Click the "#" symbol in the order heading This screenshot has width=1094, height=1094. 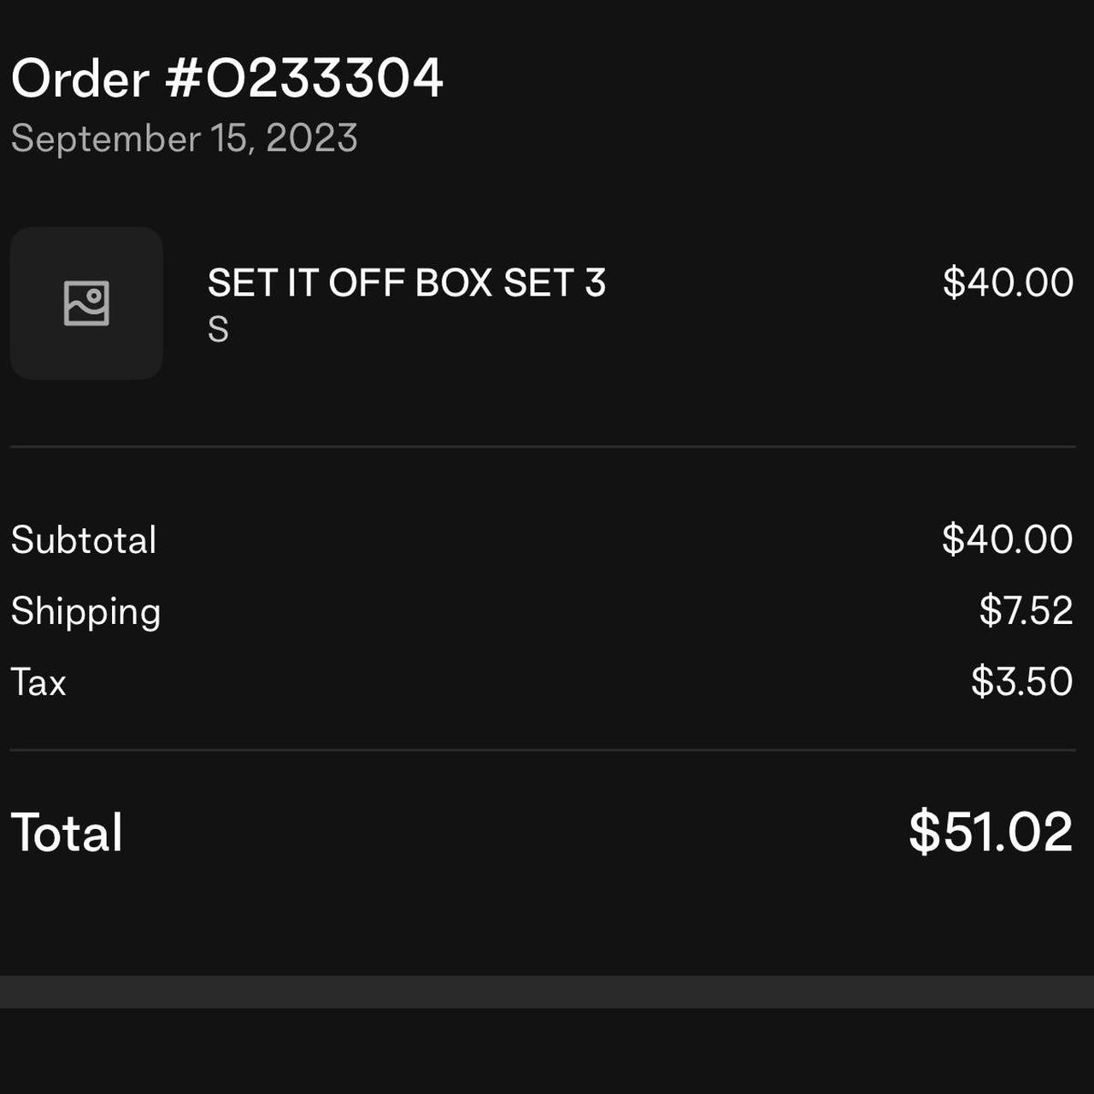[182, 79]
